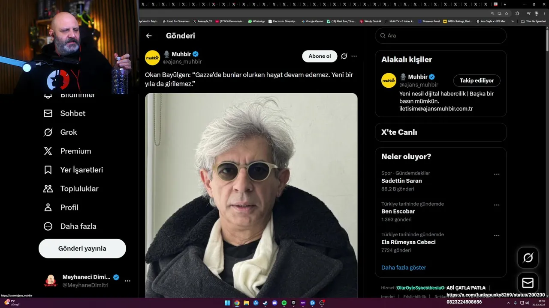Open more options for Ben Escobar trend

tap(497, 205)
